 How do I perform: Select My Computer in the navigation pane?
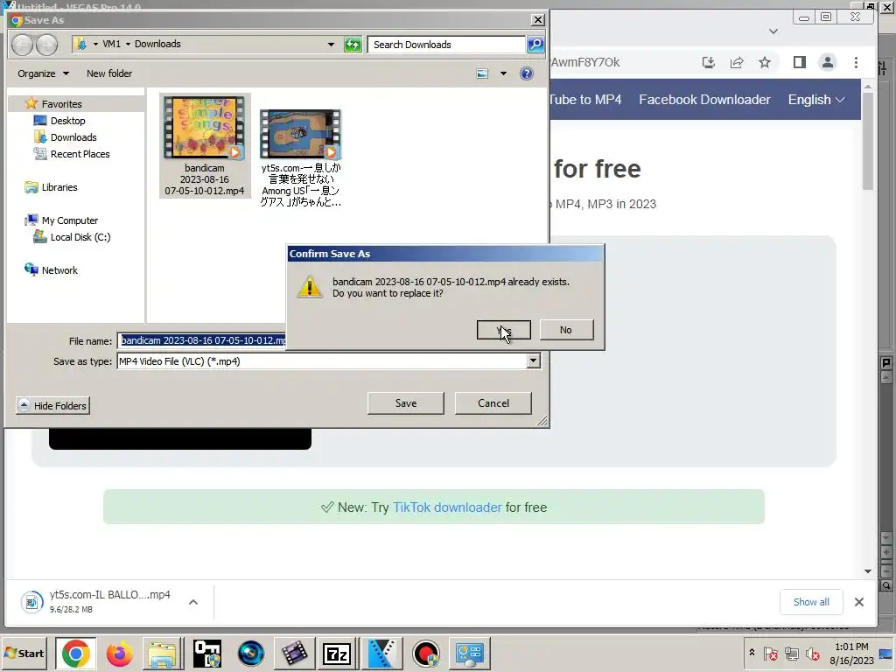point(70,220)
